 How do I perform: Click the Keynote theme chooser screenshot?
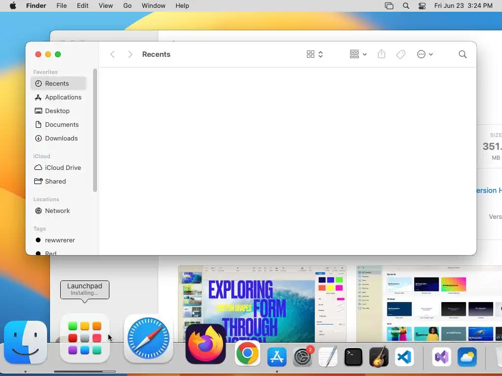tap(429, 304)
